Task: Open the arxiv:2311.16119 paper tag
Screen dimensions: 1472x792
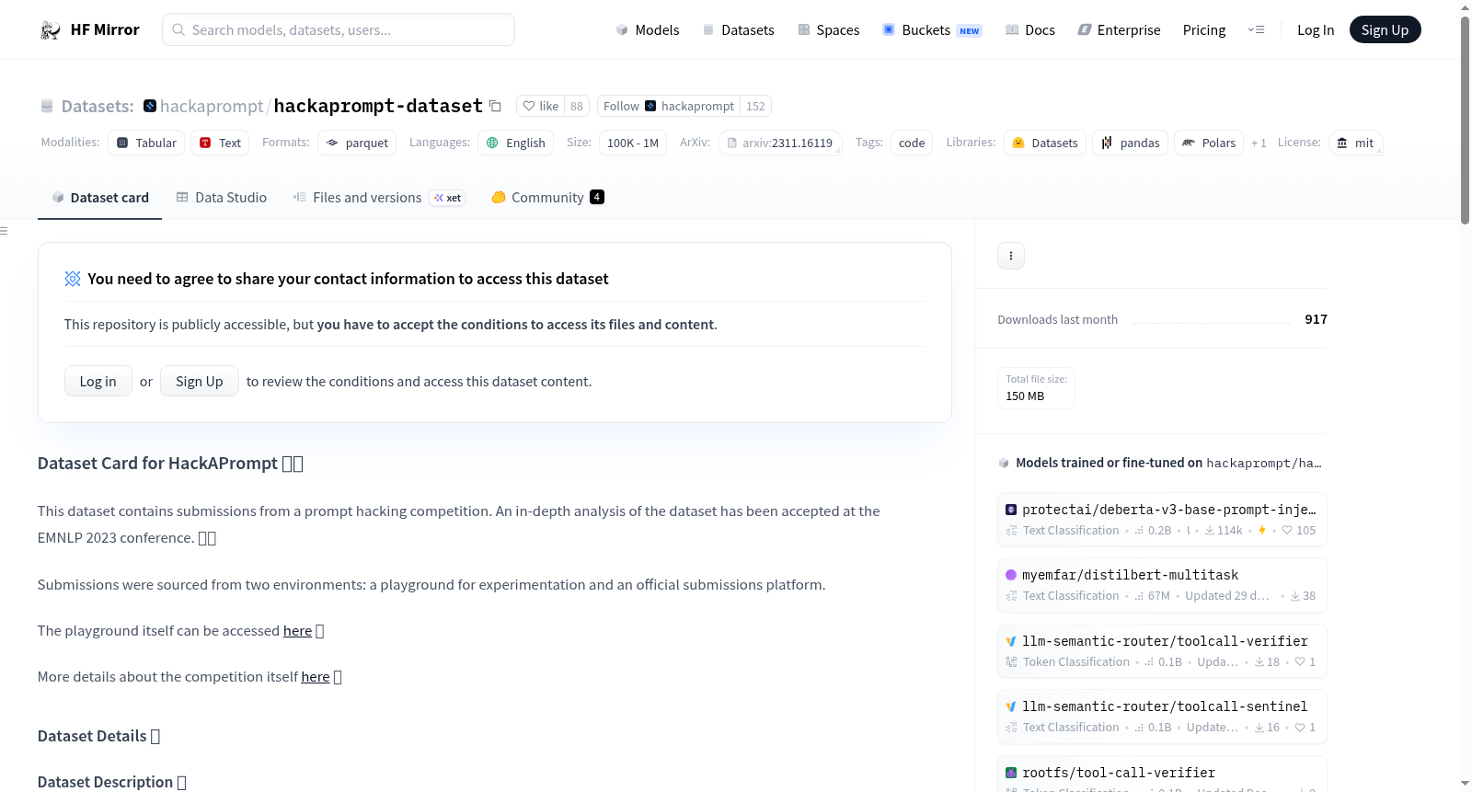Action: pos(780,143)
